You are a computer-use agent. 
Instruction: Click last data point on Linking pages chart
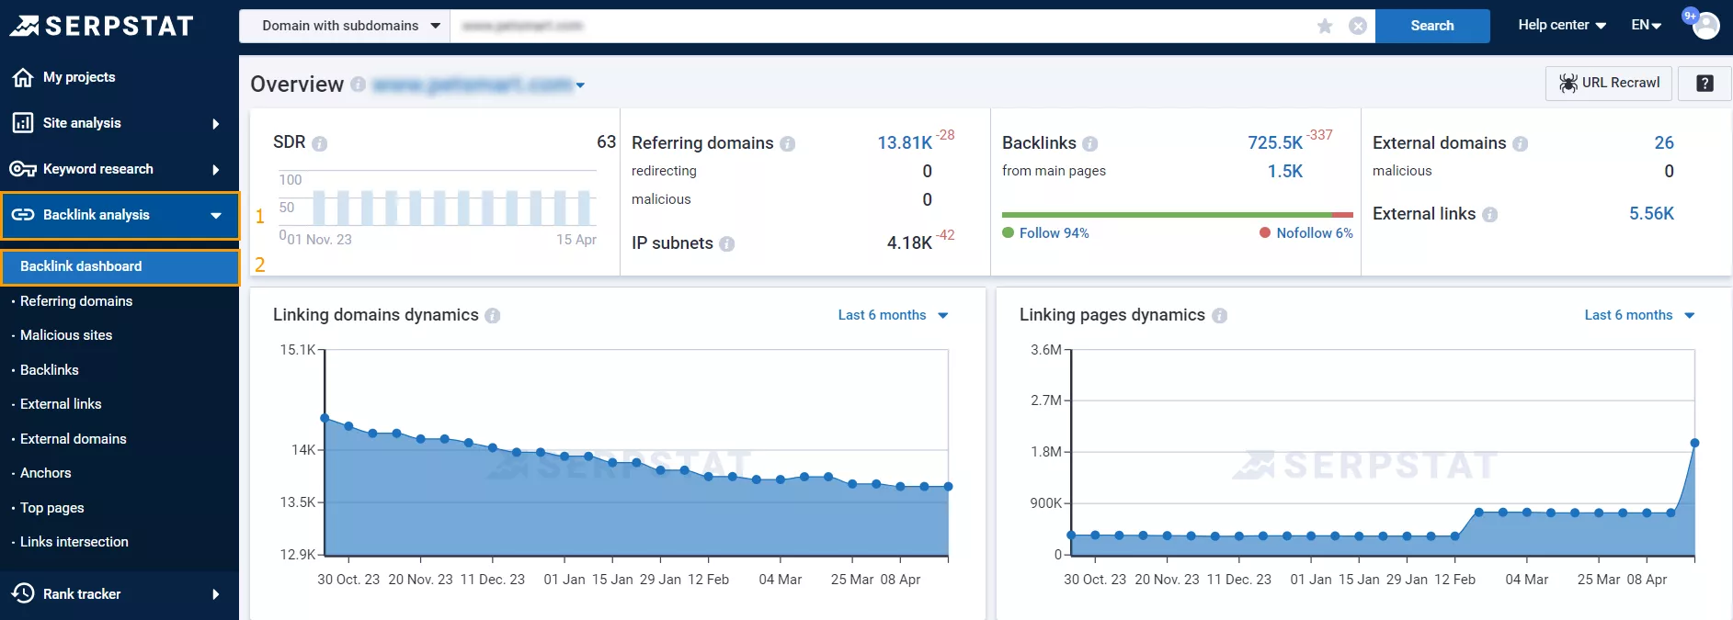(1694, 443)
